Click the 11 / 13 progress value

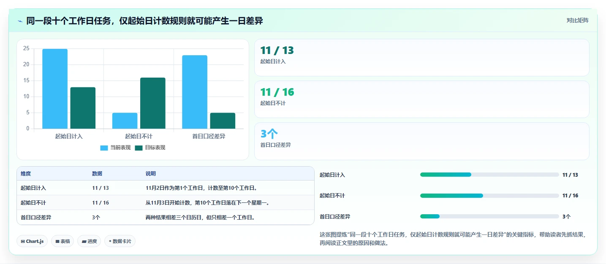pyautogui.click(x=570, y=175)
